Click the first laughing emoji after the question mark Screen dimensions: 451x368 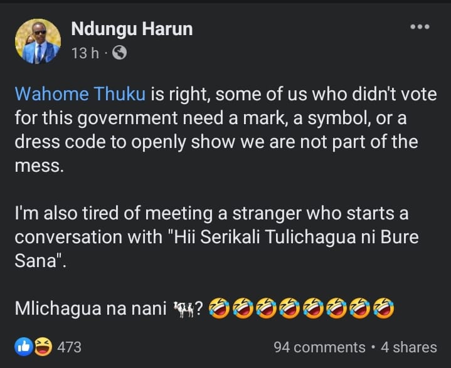tap(218, 308)
